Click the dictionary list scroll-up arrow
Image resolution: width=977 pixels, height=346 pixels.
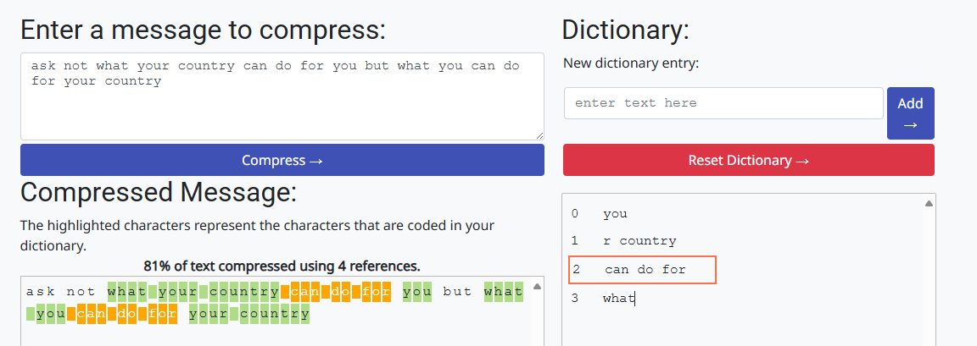[x=929, y=204]
